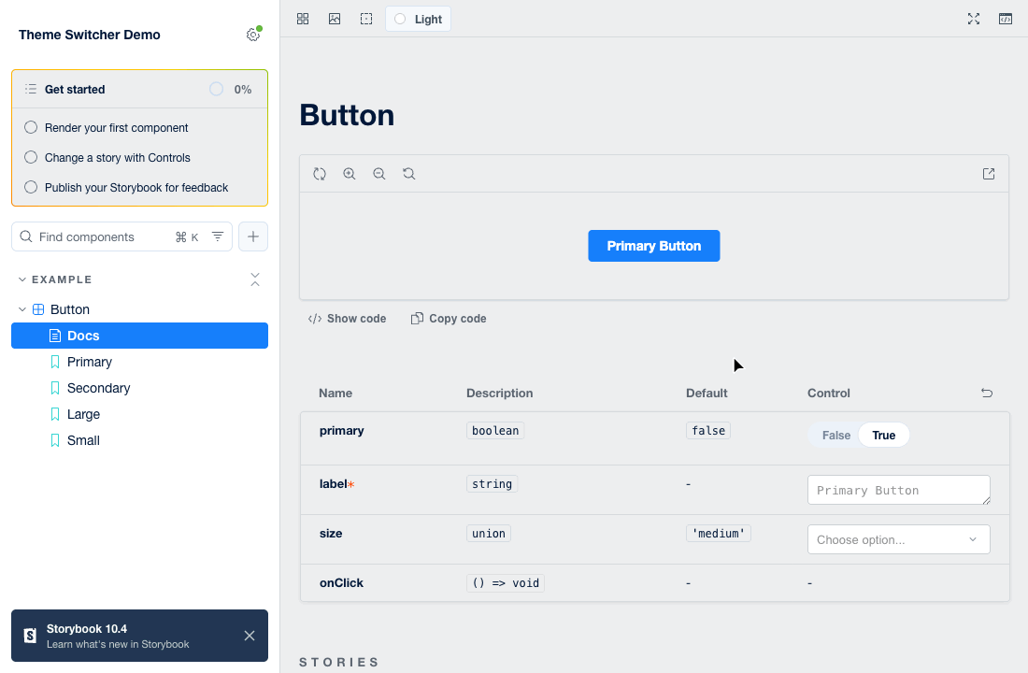Click the remount story reload icon

[320, 174]
